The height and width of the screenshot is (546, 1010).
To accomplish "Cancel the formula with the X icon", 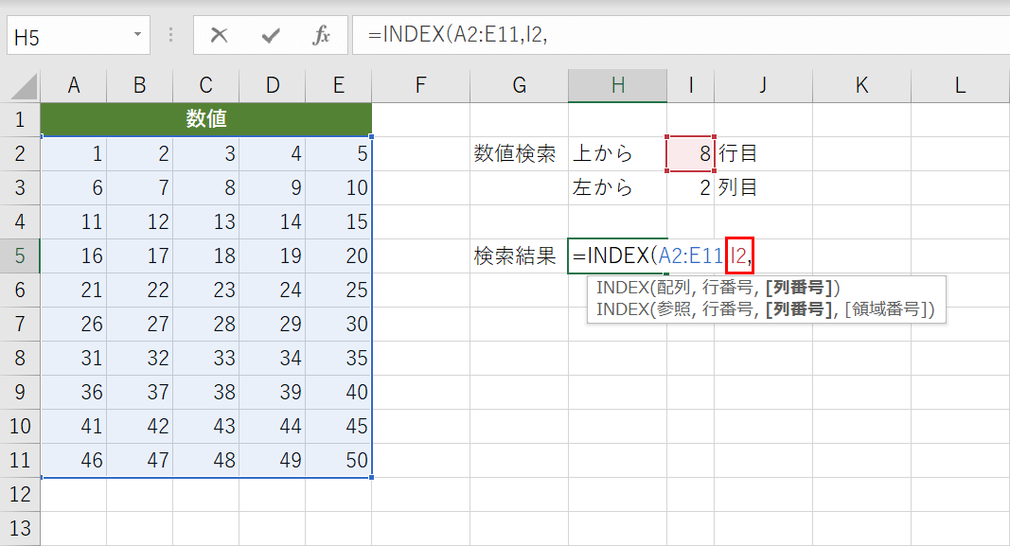I will tap(219, 36).
